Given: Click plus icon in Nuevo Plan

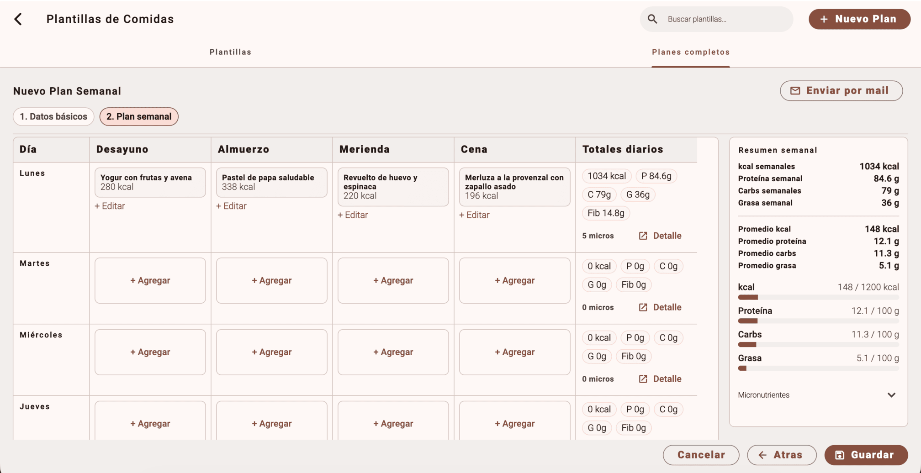Looking at the screenshot, I should (x=824, y=19).
